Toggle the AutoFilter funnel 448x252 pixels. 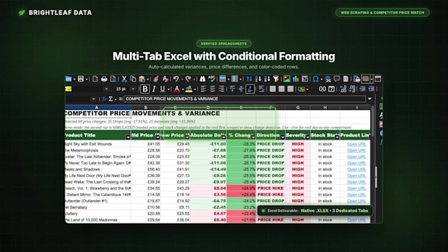[x=275, y=79]
